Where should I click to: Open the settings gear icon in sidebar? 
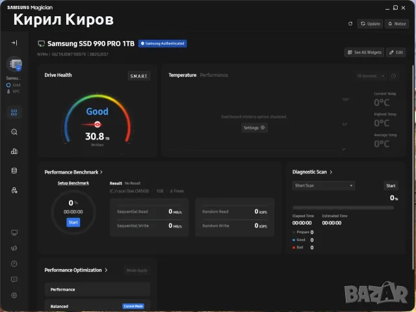click(14, 295)
